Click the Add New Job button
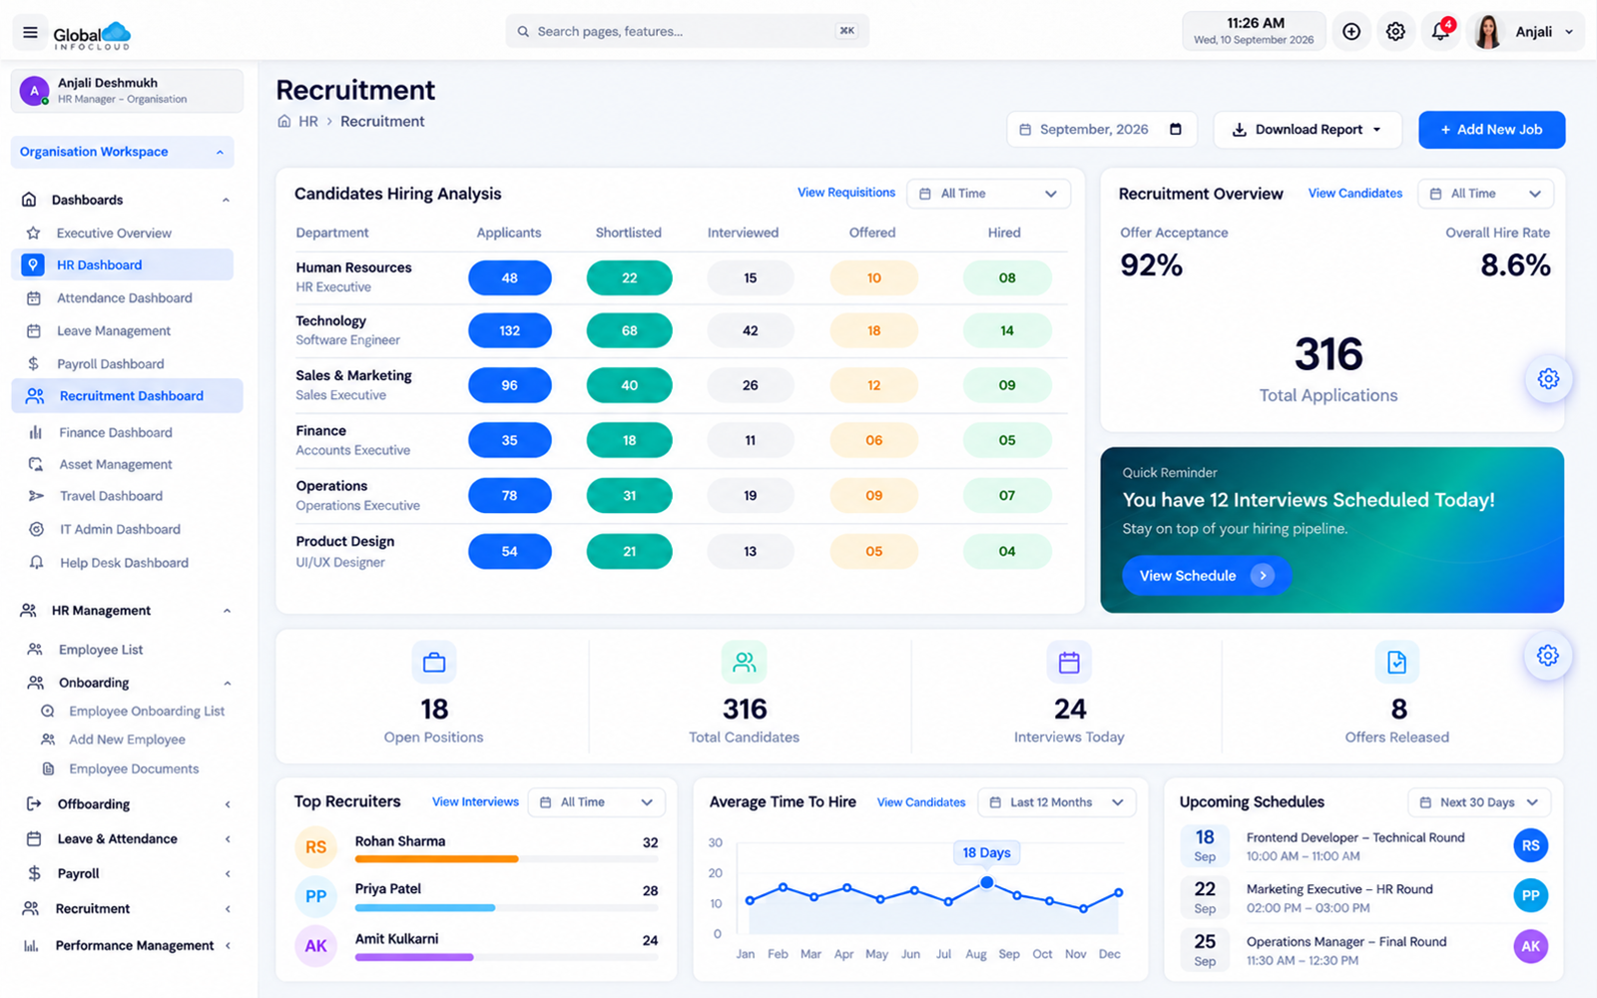Screen dimensions: 1597x998 tap(1491, 130)
